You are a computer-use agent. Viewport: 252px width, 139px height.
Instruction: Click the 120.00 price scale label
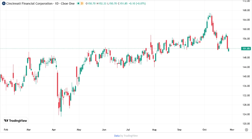(246, 124)
